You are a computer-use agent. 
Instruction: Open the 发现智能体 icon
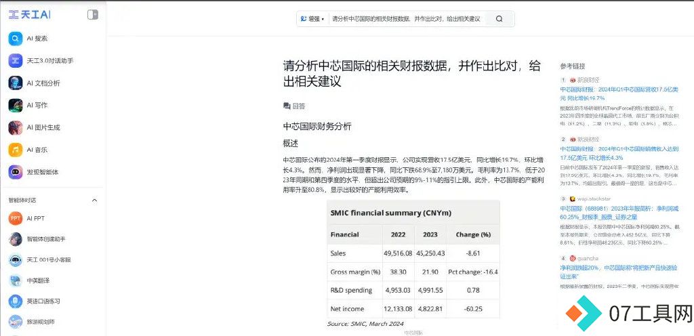(16, 172)
